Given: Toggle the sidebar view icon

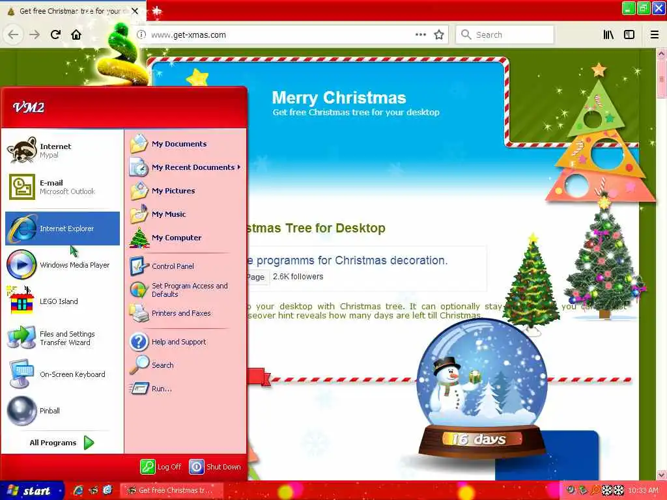Looking at the screenshot, I should click(629, 35).
